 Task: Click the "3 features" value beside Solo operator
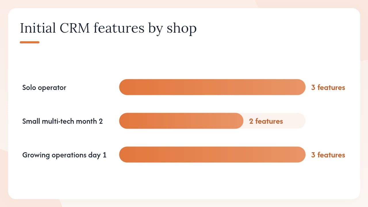(x=328, y=87)
